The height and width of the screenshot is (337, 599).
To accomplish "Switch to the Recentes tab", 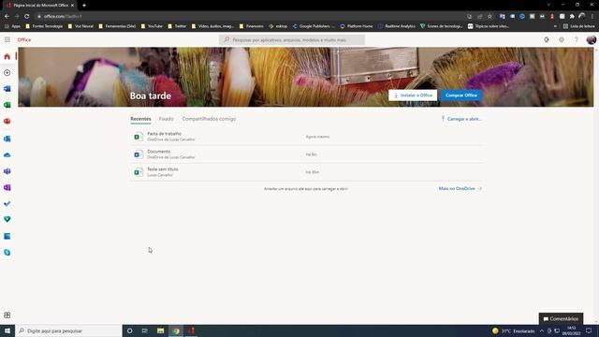I will tap(140, 119).
